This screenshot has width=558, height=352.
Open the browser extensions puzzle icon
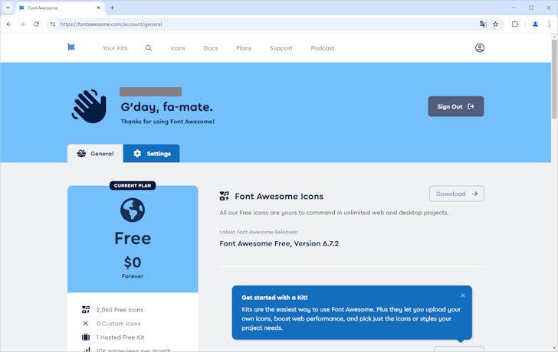(x=515, y=24)
